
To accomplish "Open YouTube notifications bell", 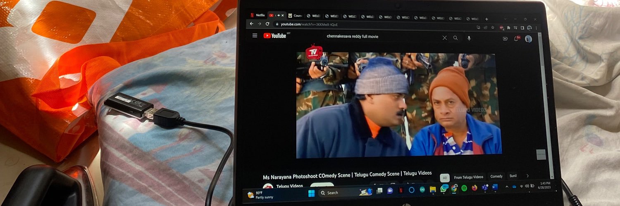I will click(x=516, y=38).
